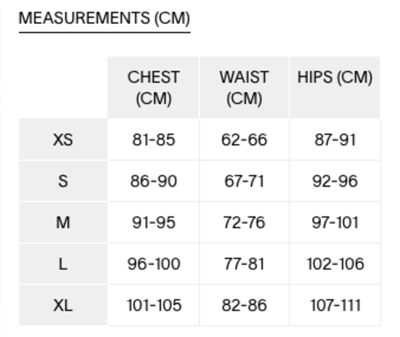The width and height of the screenshot is (400, 337).
Task: Select the WAIST (CM) column header
Action: point(244,88)
